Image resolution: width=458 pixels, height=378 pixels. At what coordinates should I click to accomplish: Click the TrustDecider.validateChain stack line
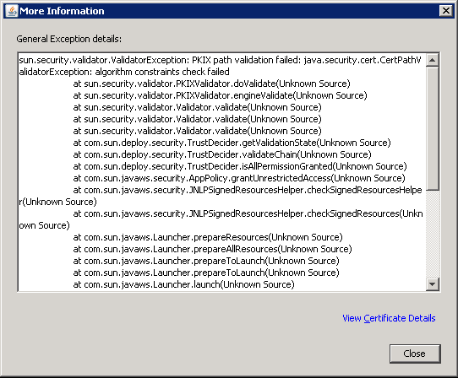(x=222, y=154)
